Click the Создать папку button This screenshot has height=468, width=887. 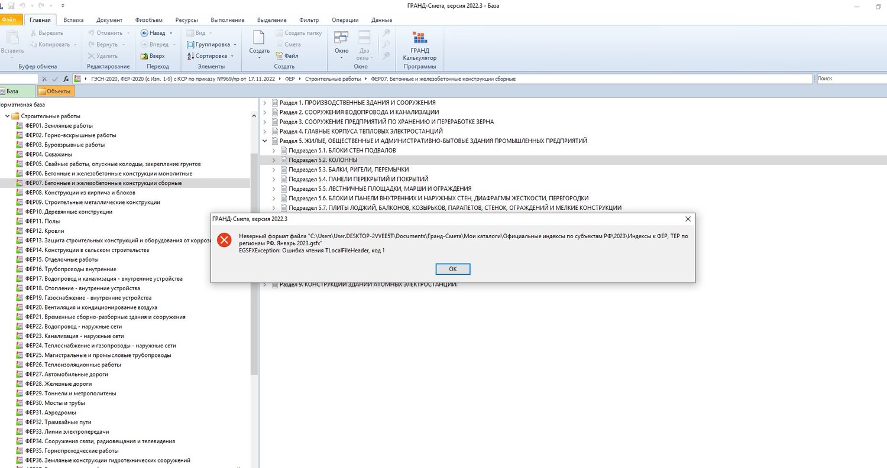click(x=298, y=33)
